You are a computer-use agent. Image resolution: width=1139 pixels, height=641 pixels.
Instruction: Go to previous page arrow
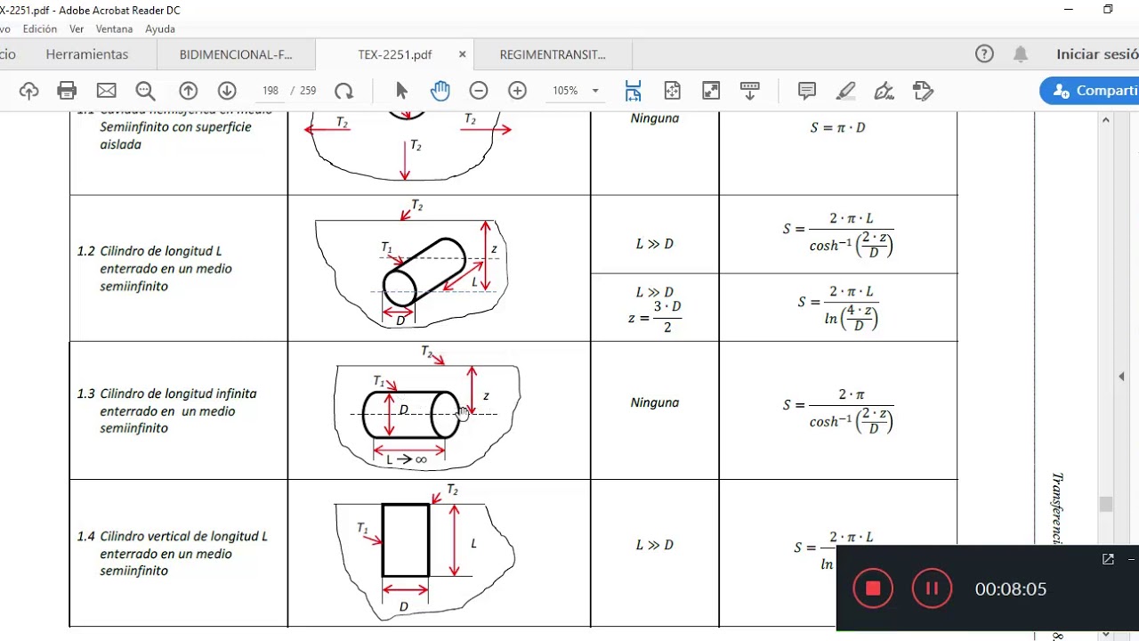[188, 91]
